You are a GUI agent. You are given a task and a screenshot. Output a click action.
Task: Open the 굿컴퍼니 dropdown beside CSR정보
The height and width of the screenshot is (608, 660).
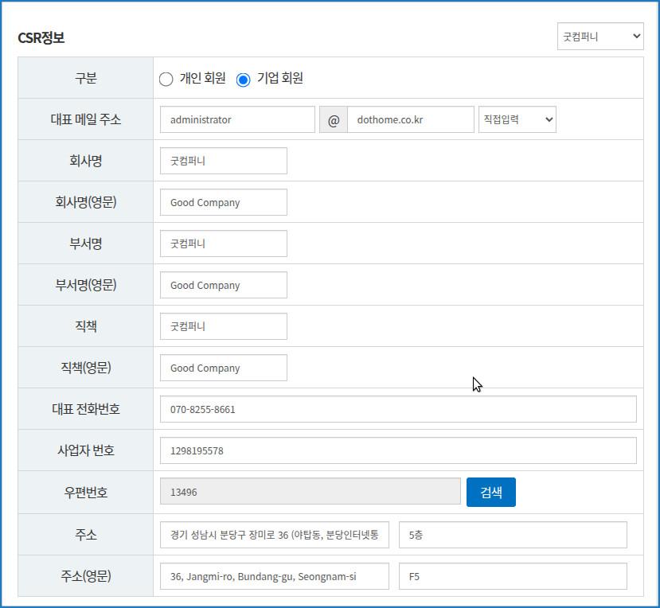tap(600, 37)
